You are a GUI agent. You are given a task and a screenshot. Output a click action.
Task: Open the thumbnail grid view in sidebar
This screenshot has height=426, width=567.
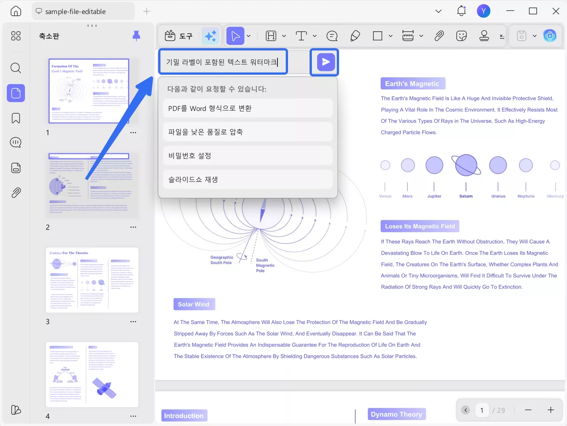16,36
